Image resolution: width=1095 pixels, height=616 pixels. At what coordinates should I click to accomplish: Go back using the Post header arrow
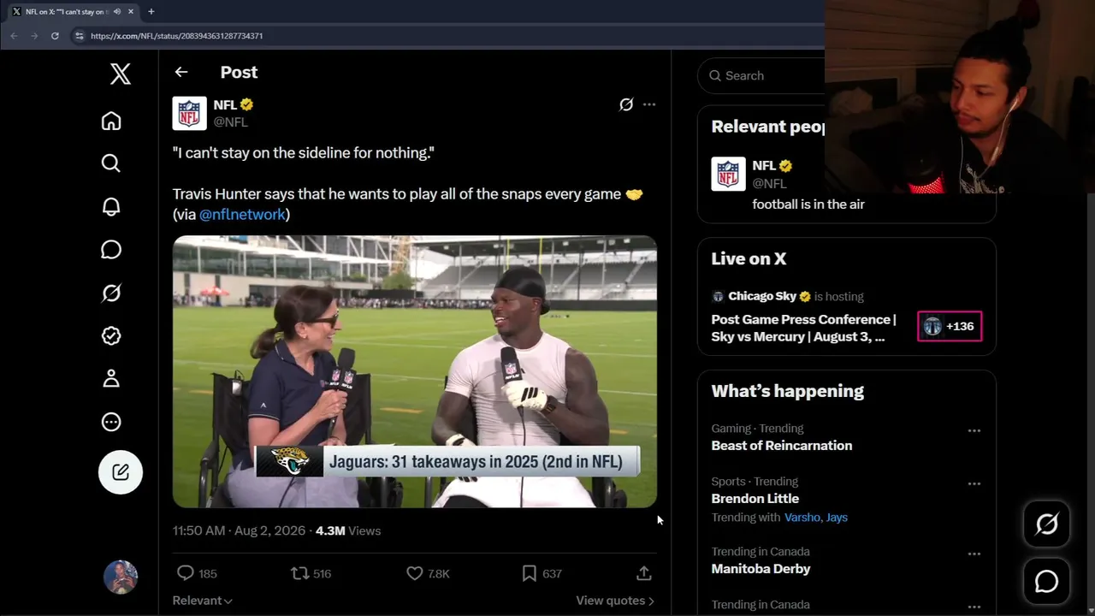click(x=181, y=73)
